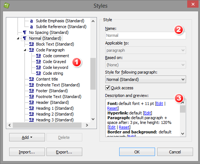
Task: Close the Styles dialog window
Action: pyautogui.click(x=193, y=4)
